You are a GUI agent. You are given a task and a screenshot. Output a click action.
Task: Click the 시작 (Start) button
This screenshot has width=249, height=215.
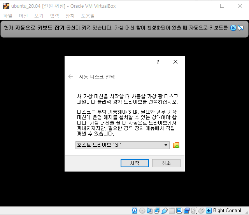135,163
